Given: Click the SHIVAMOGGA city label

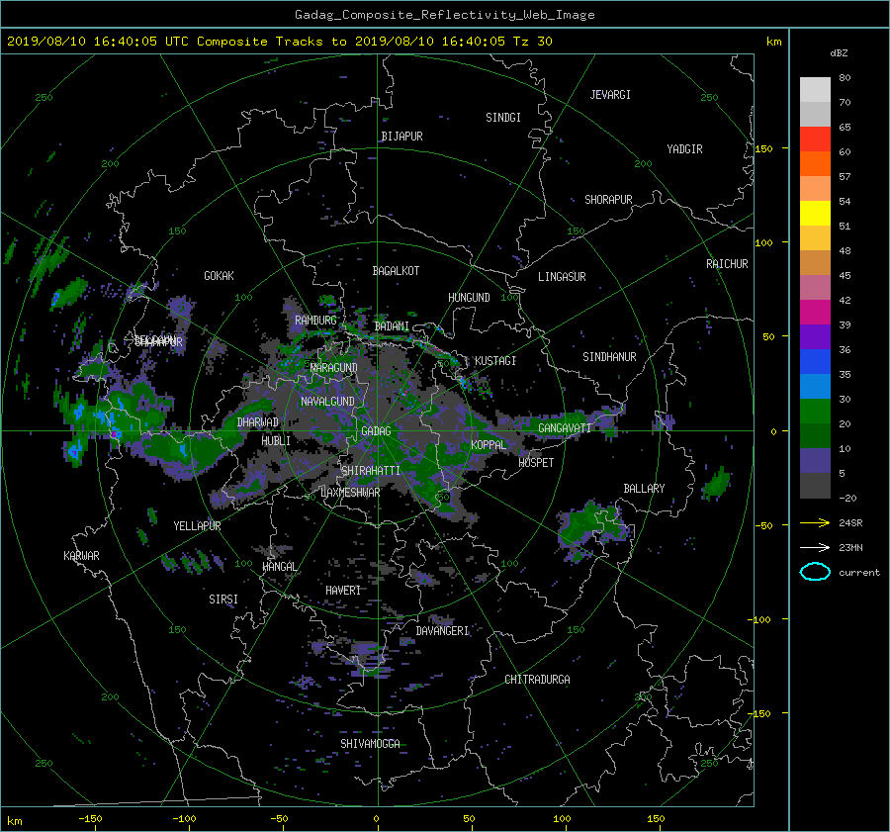Looking at the screenshot, I should [370, 744].
